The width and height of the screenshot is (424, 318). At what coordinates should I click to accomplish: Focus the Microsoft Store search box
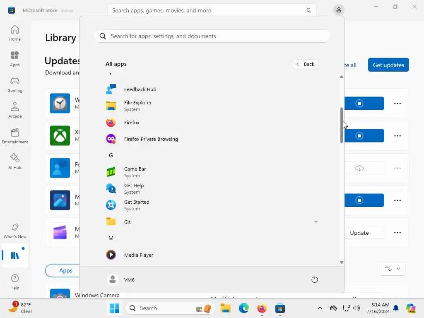(x=212, y=10)
